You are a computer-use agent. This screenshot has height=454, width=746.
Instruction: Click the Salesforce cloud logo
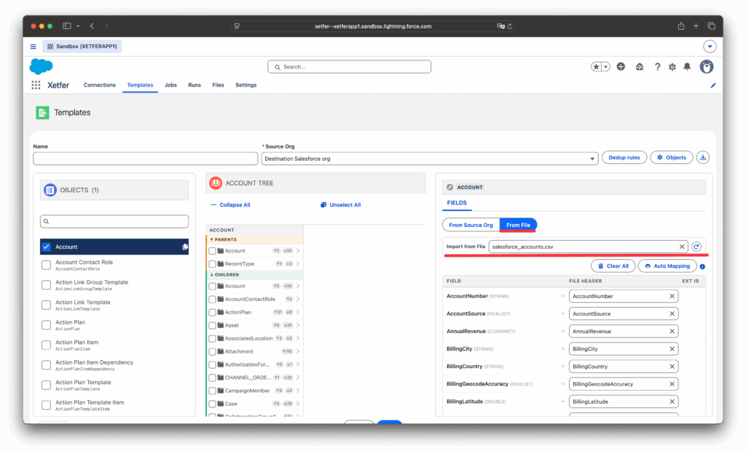tap(42, 66)
